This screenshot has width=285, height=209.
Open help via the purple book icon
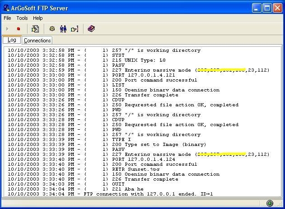(x=91, y=29)
